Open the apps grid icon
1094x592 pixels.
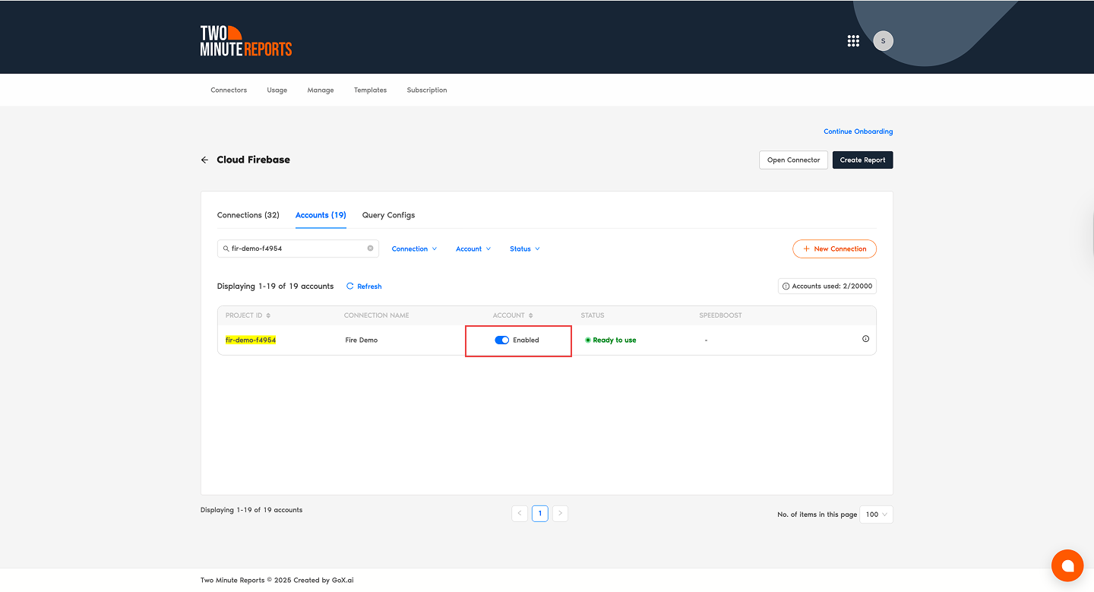point(853,41)
